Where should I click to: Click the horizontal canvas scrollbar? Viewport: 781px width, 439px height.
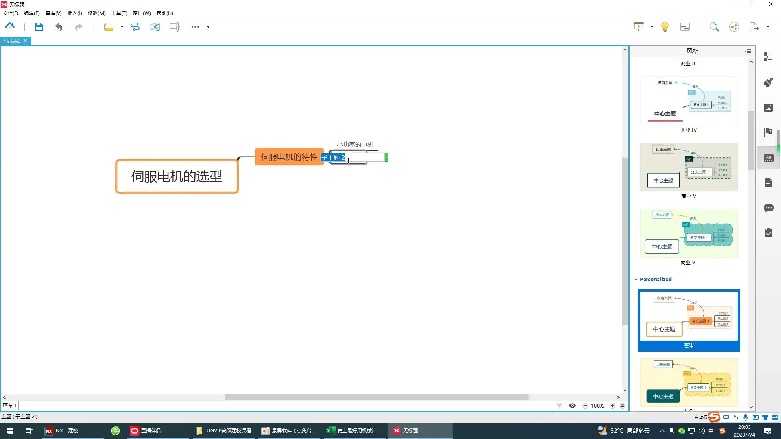[377, 397]
